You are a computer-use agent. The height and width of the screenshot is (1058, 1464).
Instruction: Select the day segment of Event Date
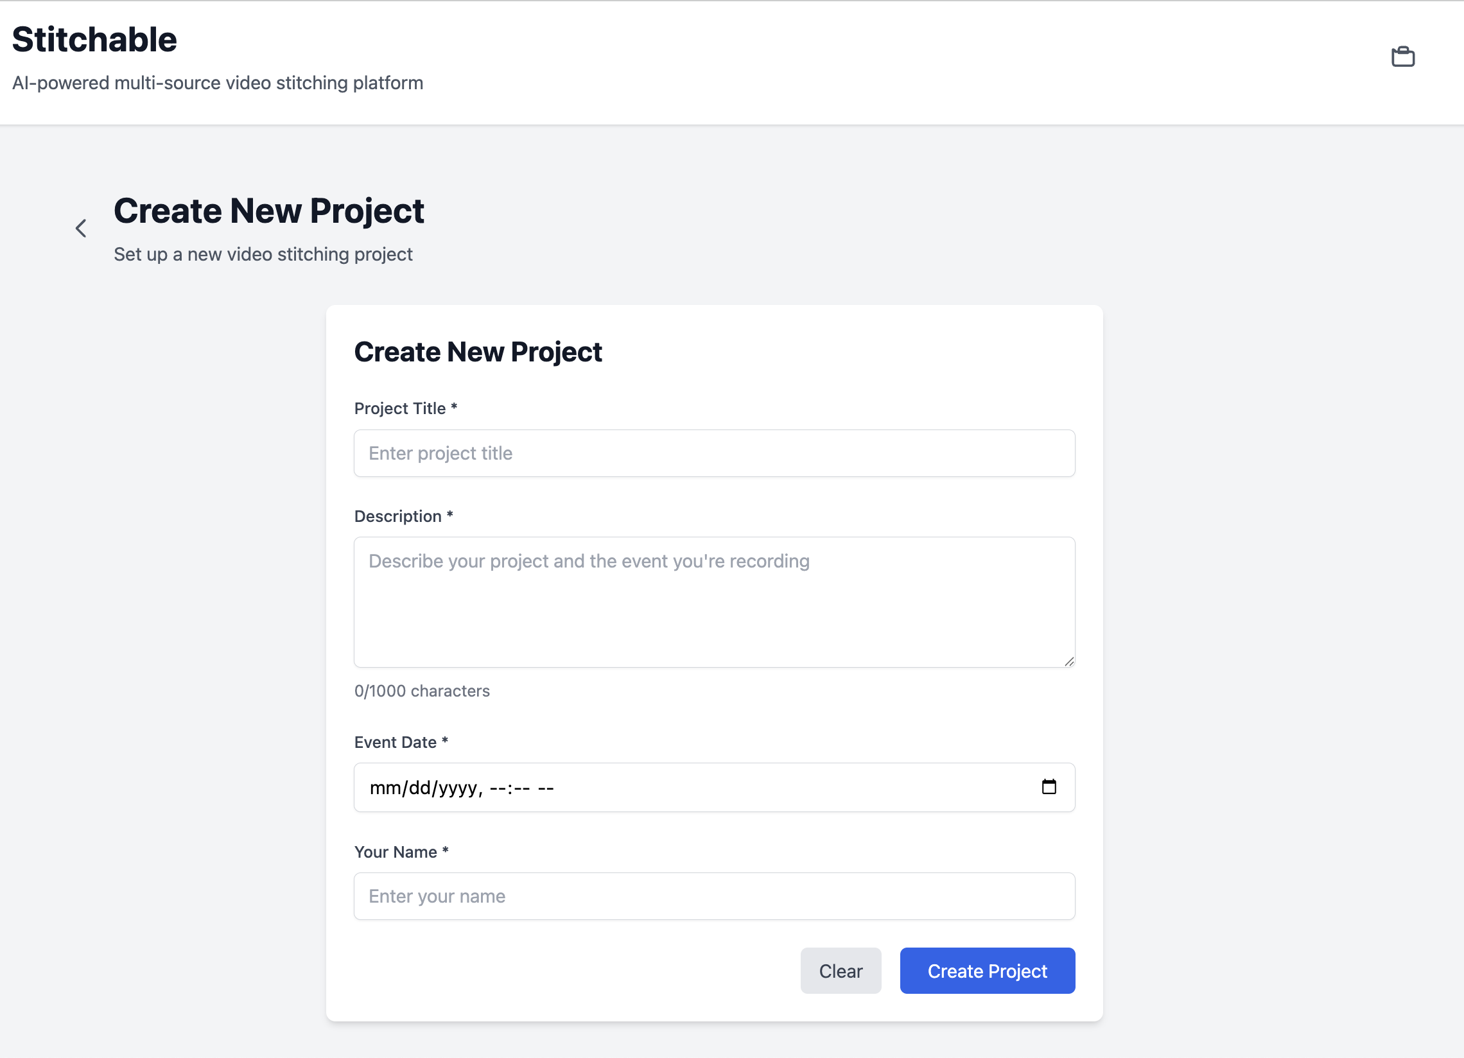419,788
